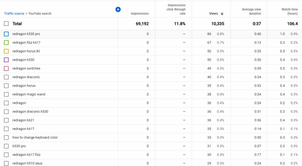302x166 pixels.
Task: Sort by Average view duration header
Action: click(251, 11)
